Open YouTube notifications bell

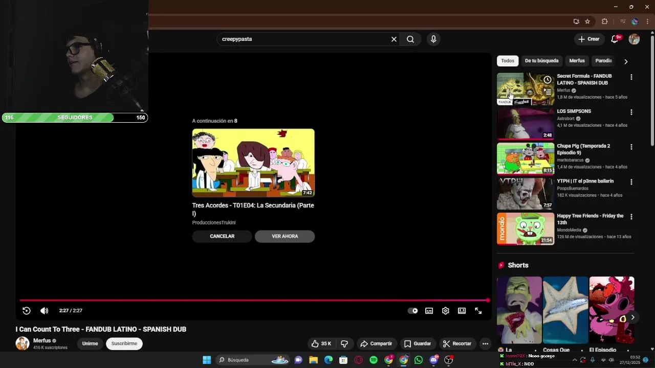[616, 39]
